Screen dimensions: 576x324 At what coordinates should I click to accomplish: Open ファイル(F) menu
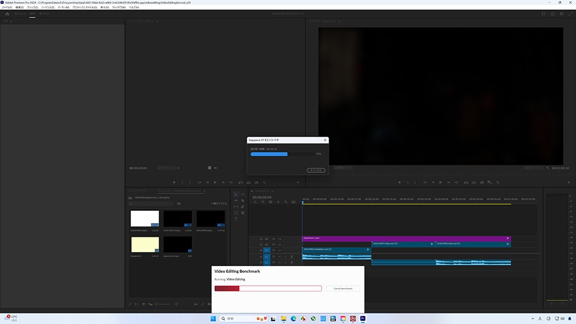7,7
